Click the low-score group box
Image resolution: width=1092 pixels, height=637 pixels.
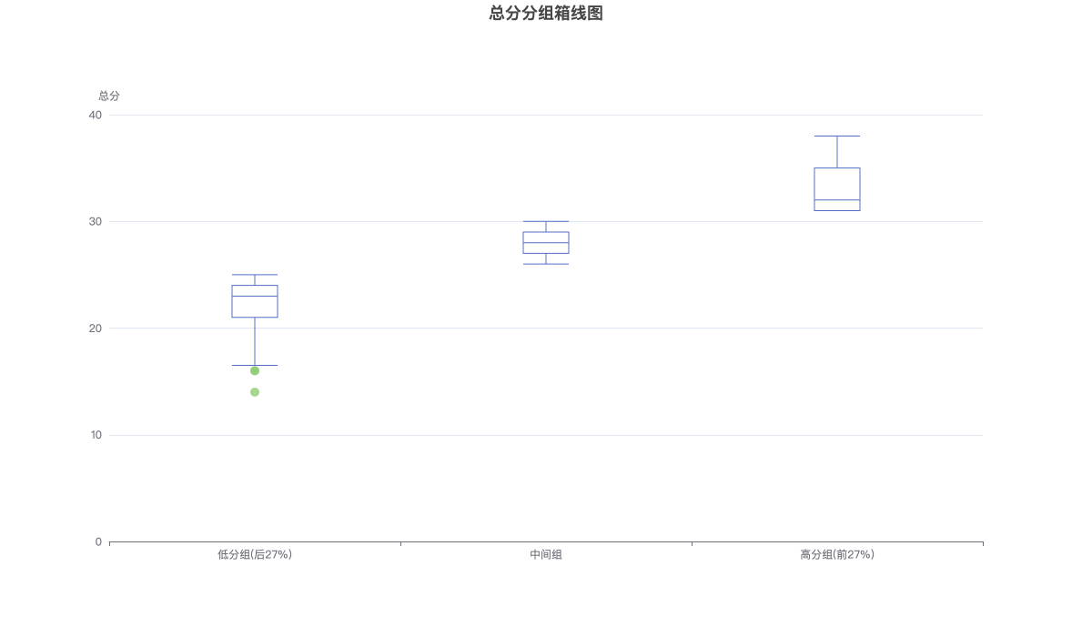(255, 301)
